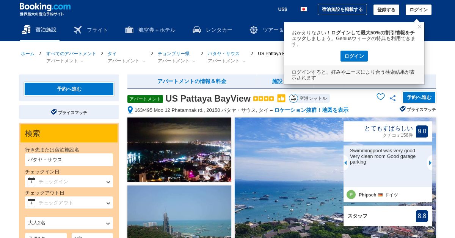Click the check-in calendar icon
455x238 pixels.
[x=31, y=181]
